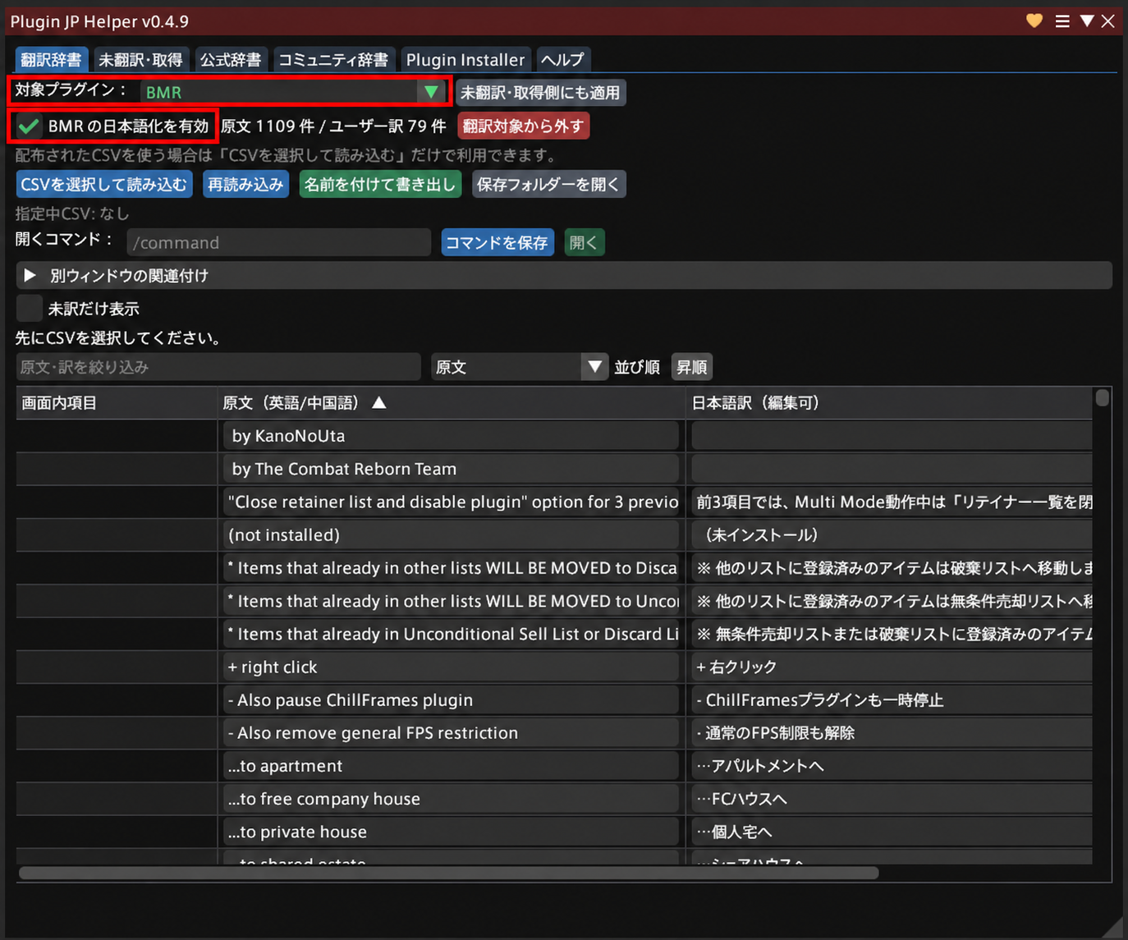Click the horizontal scrollbar below the table

click(448, 874)
